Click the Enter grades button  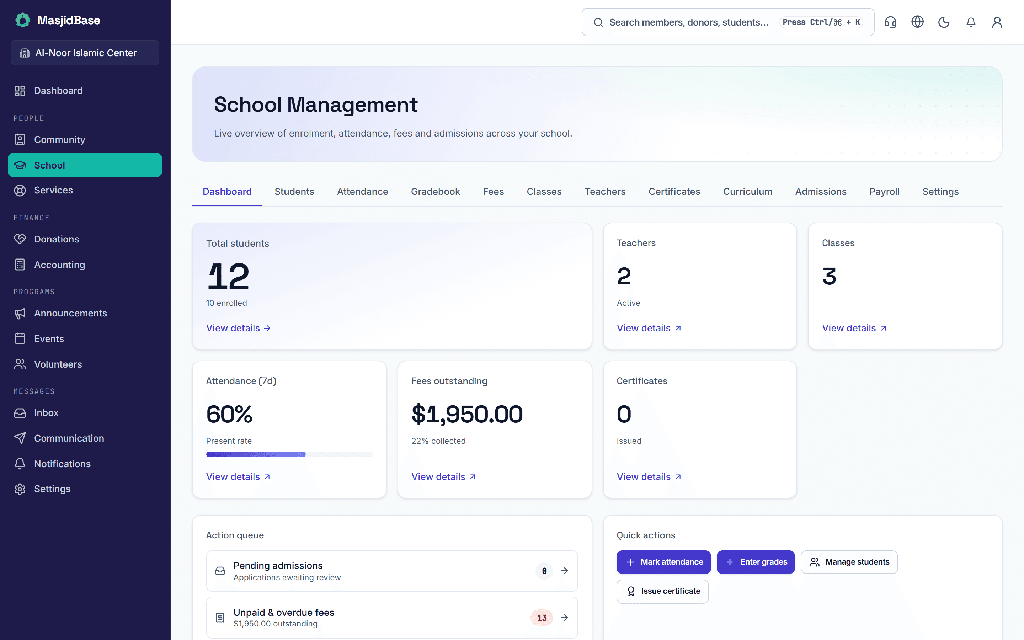point(756,562)
